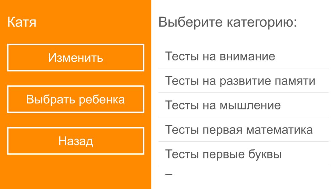
Task: Return to the previous screen
Action: 76,141
